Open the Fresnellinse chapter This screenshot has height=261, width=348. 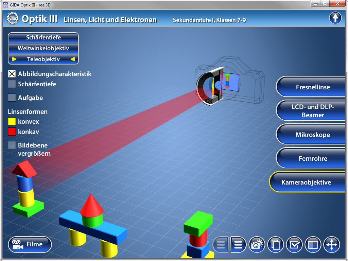click(313, 87)
